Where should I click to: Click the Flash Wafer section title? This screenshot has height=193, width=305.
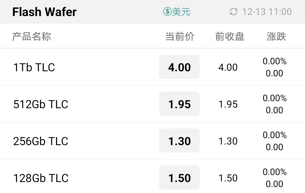(44, 12)
